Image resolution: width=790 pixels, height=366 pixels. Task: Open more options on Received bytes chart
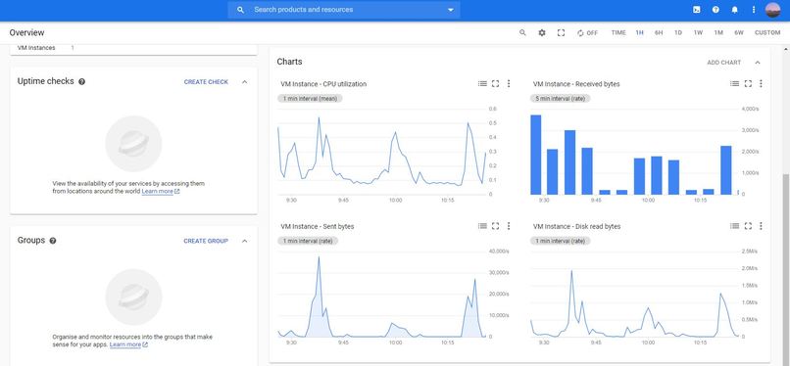click(x=761, y=84)
